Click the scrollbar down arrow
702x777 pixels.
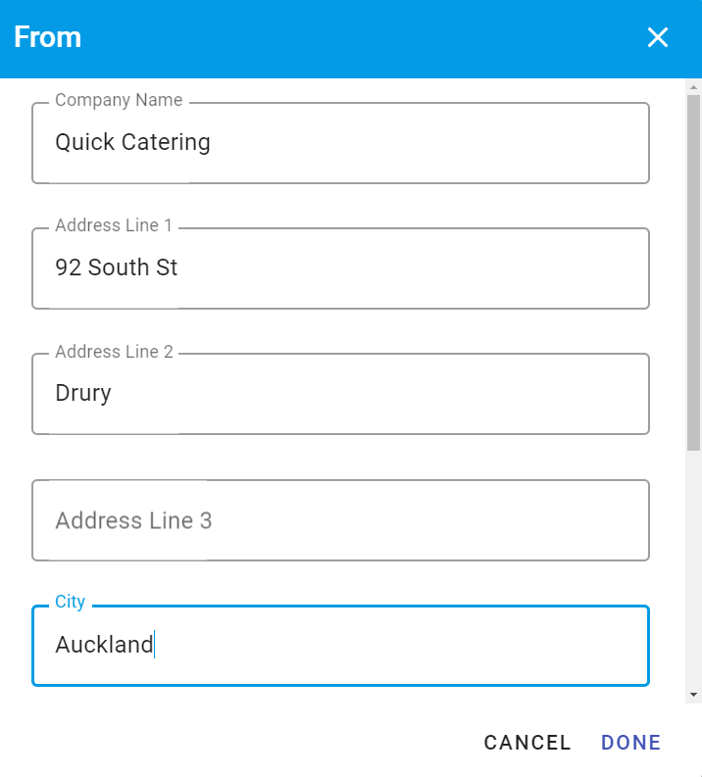[693, 694]
